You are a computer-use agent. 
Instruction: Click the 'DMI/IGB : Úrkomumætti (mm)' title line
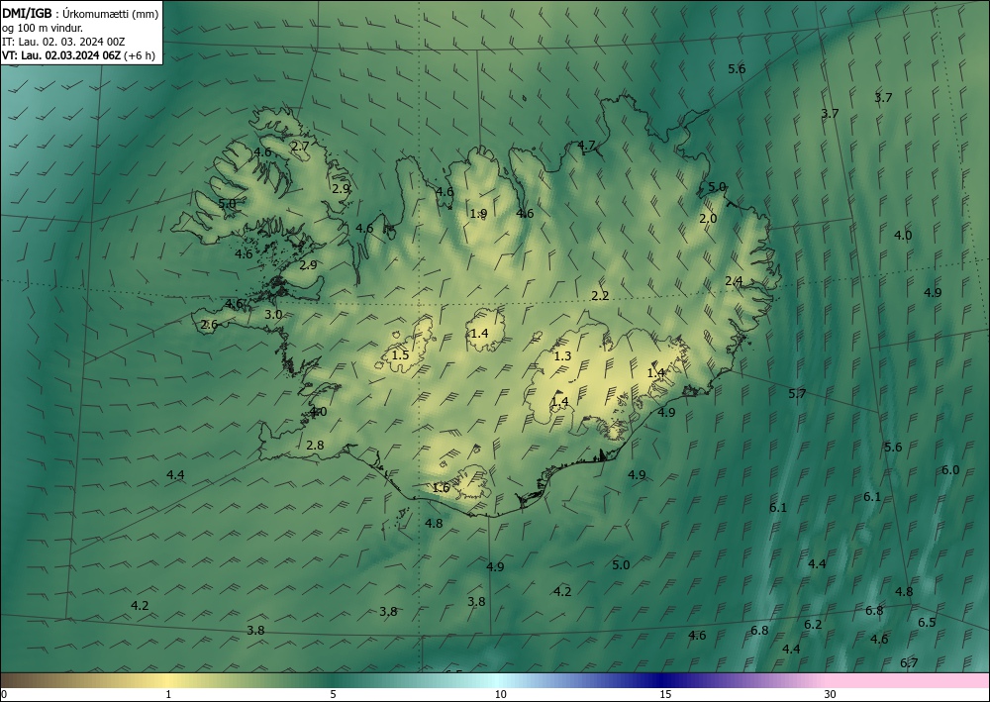pos(80,13)
